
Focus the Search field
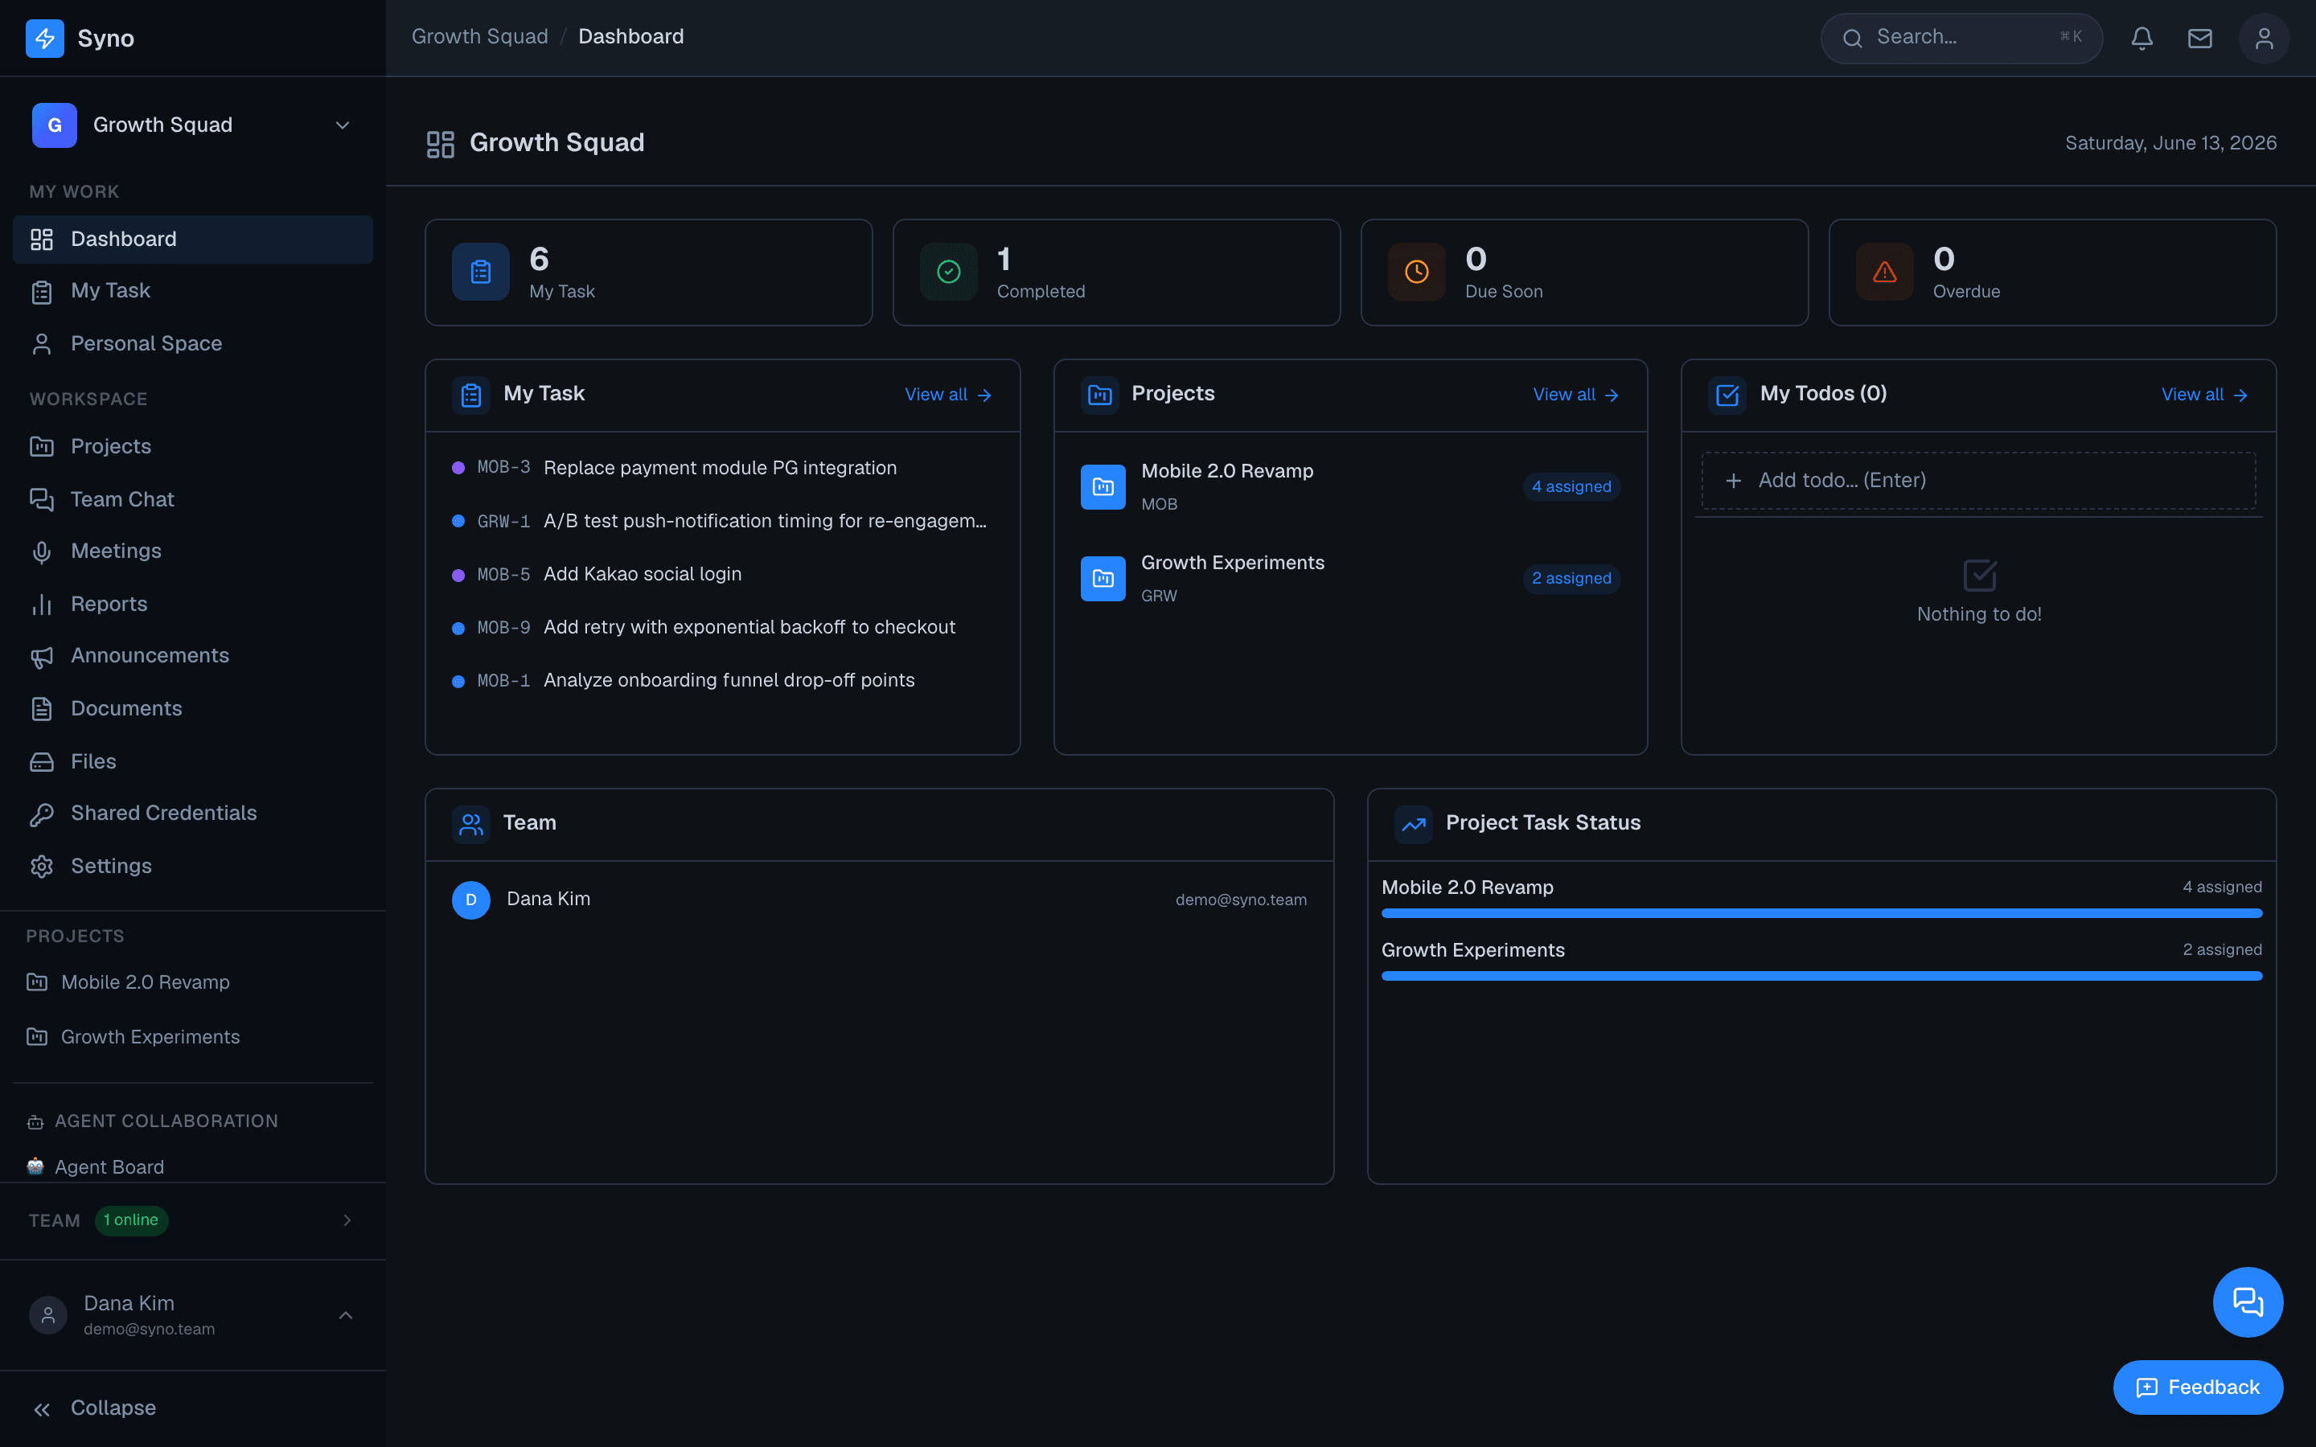(x=1961, y=39)
